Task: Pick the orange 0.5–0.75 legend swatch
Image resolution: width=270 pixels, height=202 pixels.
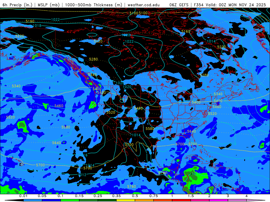Action: [144, 200]
